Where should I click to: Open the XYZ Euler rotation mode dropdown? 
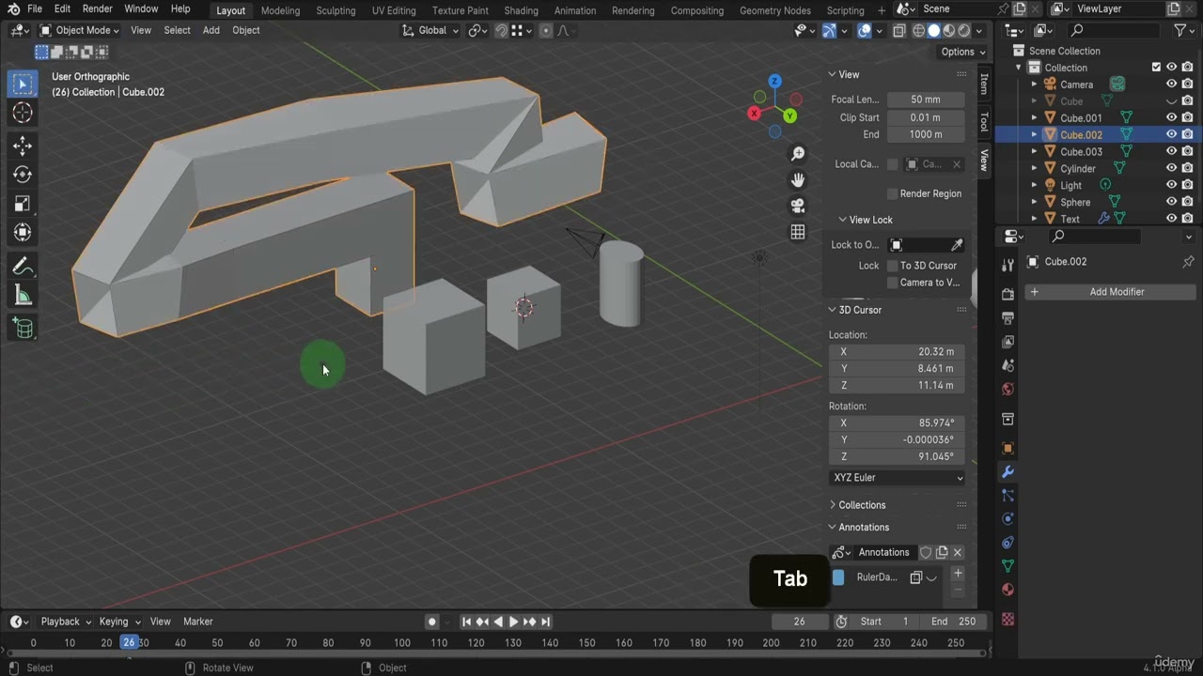[x=898, y=478]
